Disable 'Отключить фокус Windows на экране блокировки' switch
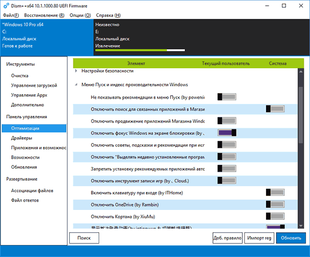 227,133
